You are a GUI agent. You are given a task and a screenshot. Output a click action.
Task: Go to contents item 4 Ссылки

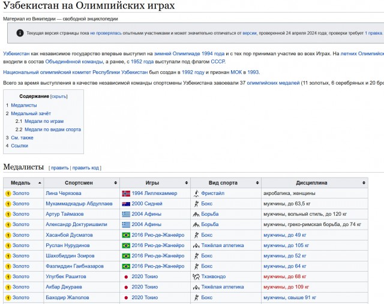(19, 146)
